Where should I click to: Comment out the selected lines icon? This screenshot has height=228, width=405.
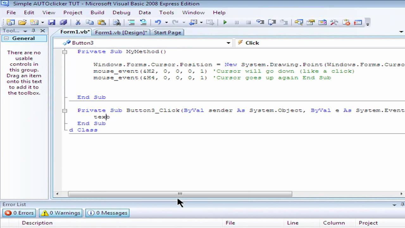pyautogui.click(x=131, y=22)
